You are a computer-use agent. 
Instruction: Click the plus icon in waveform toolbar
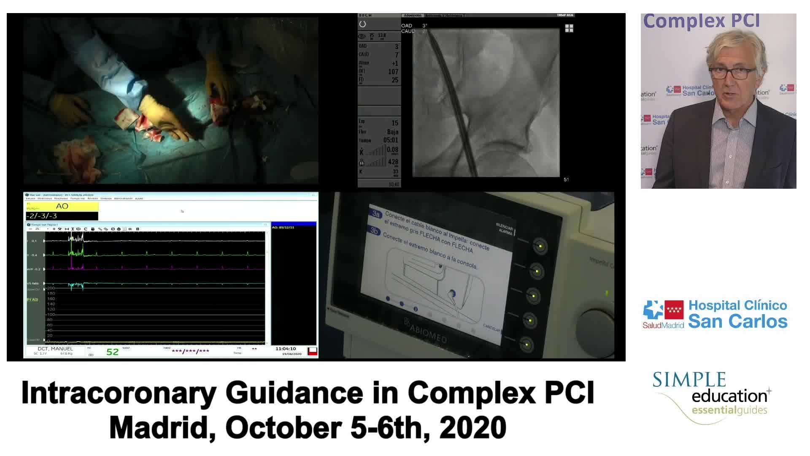point(54,229)
